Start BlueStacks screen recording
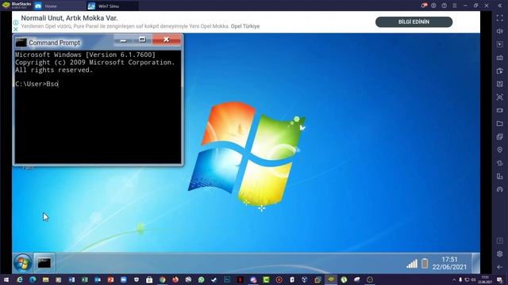The height and width of the screenshot is (285, 508). click(x=499, y=111)
